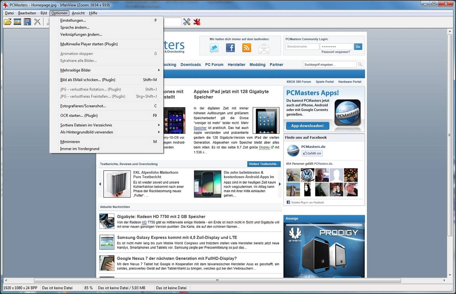Click the EKL Alpenföhn cooler thumbnail
This screenshot has width=456, height=294.
117,184
